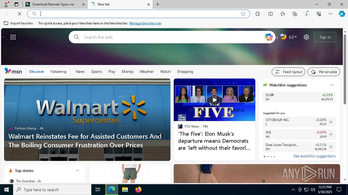Open the Edge profile icon
The width and height of the screenshot is (348, 195).
6,4
